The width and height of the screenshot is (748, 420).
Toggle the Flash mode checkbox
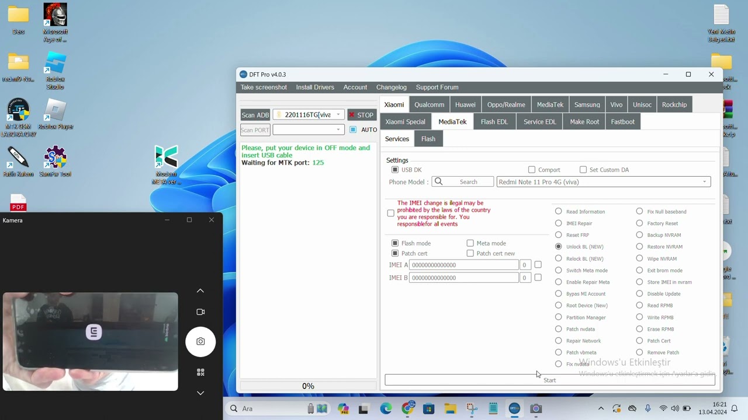(395, 243)
